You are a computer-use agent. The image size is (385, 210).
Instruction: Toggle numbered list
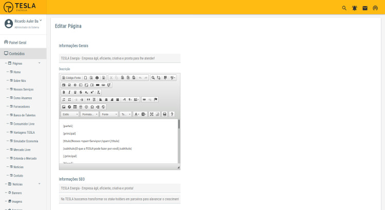tap(64, 100)
